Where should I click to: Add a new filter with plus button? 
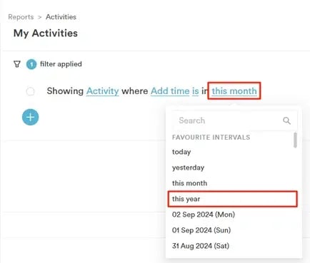click(x=31, y=117)
